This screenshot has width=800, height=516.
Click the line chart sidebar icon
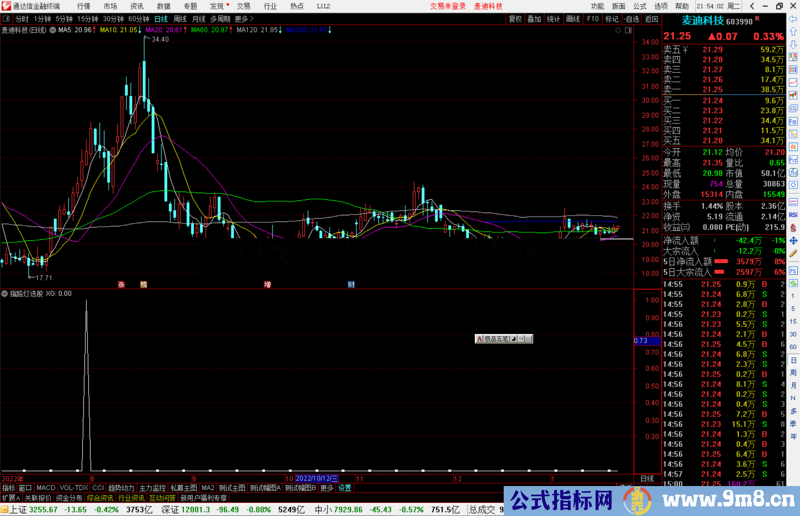click(x=793, y=82)
